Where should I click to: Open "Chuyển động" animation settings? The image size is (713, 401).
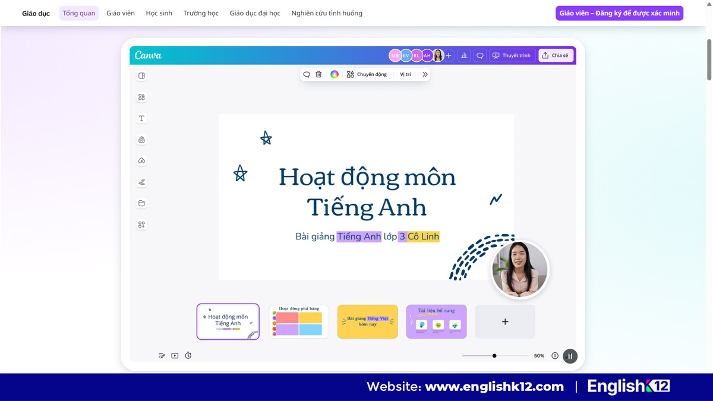click(367, 74)
